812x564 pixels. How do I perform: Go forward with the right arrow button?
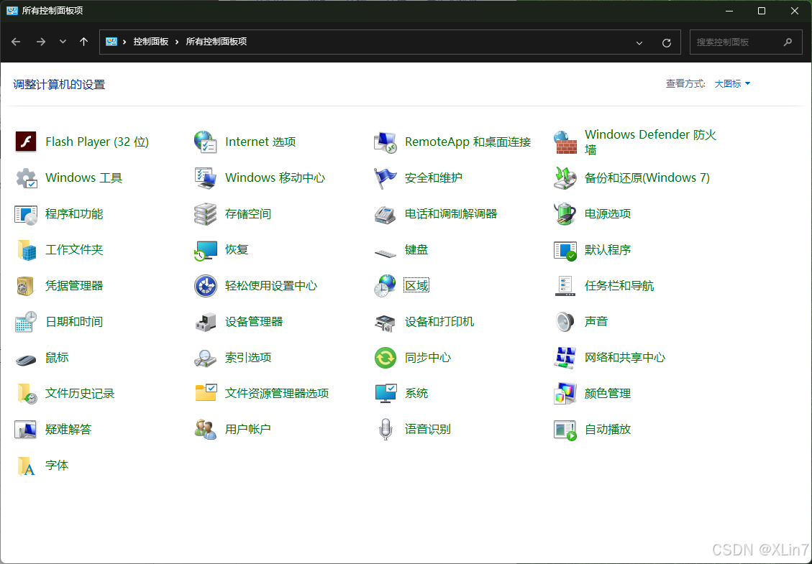[x=40, y=42]
